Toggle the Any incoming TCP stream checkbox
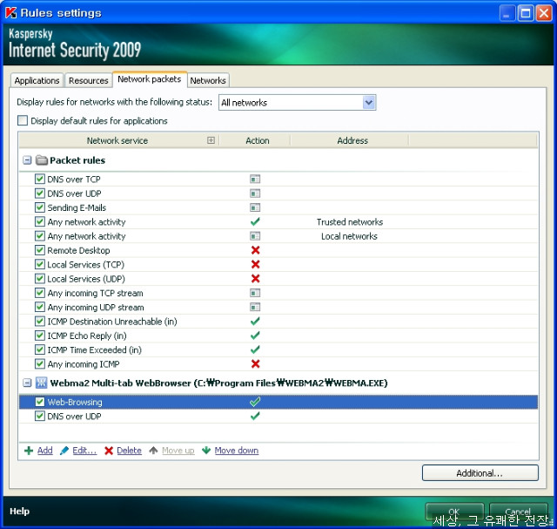 click(x=40, y=293)
